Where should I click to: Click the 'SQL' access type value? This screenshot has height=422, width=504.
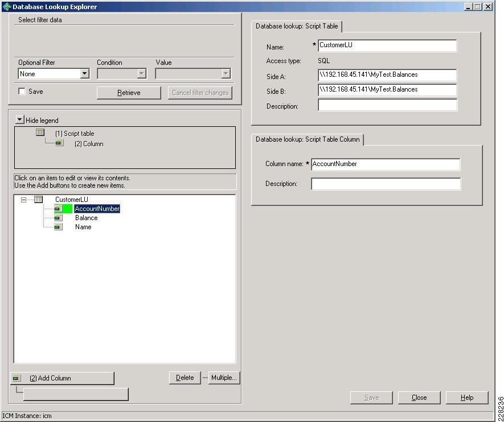pos(323,61)
